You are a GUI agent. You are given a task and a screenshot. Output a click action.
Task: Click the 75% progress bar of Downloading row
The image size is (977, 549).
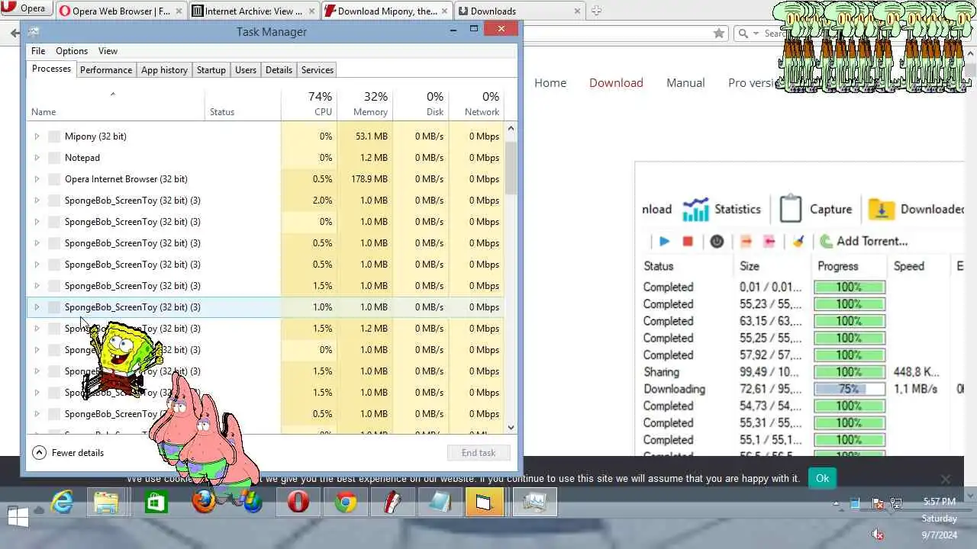[850, 389]
